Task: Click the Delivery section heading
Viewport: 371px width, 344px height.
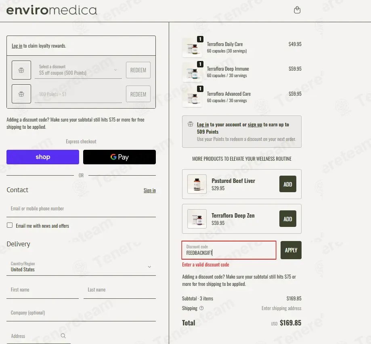Action: point(18,244)
